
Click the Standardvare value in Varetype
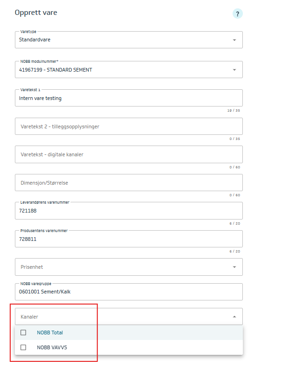35,40
